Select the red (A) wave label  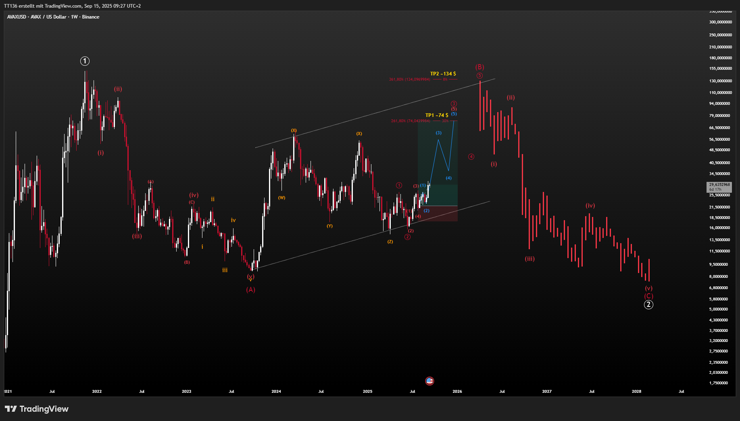click(x=251, y=290)
